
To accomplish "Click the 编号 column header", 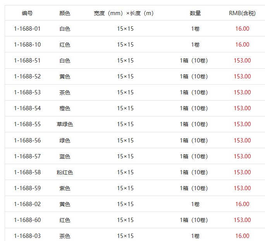I will [x=27, y=13].
